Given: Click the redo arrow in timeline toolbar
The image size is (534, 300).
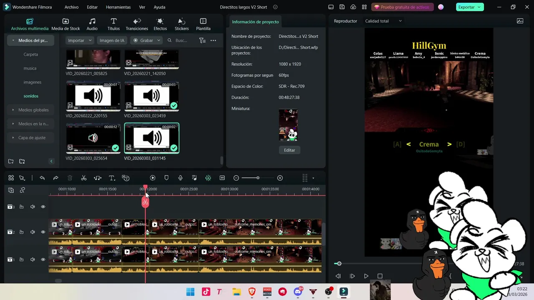Looking at the screenshot, I should (x=56, y=178).
